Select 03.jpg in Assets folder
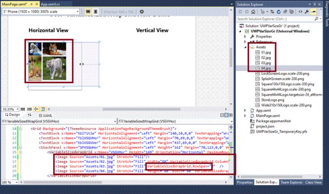This screenshot has width=329, height=194. coord(266,63)
